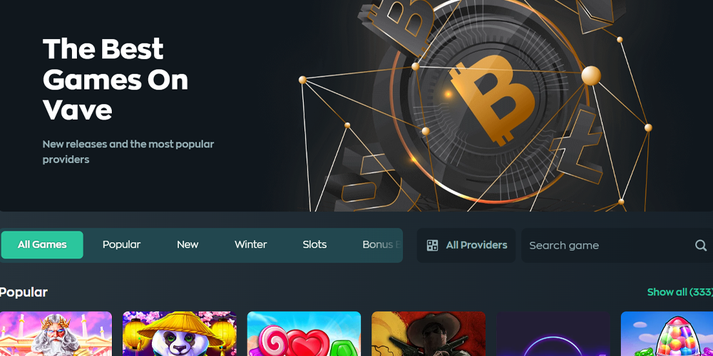
Task: Click the search magnifier icon
Action: pos(701,246)
